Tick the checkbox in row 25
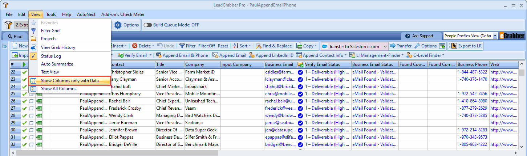This screenshot has width=527, height=156. click(x=32, y=94)
